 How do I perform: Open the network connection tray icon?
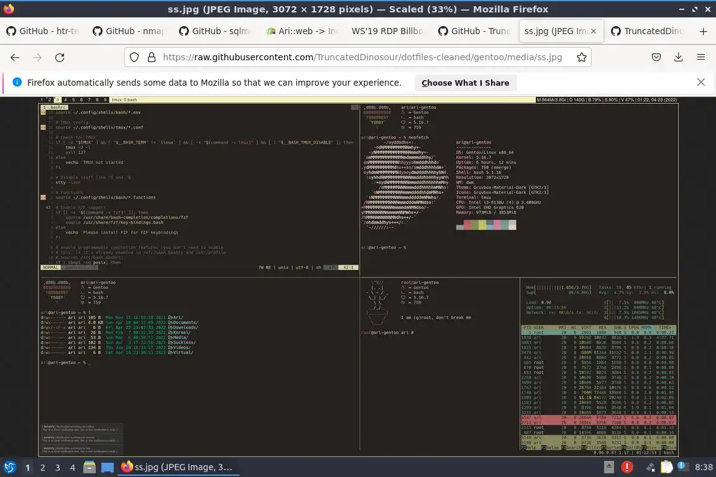pyautogui.click(x=650, y=467)
